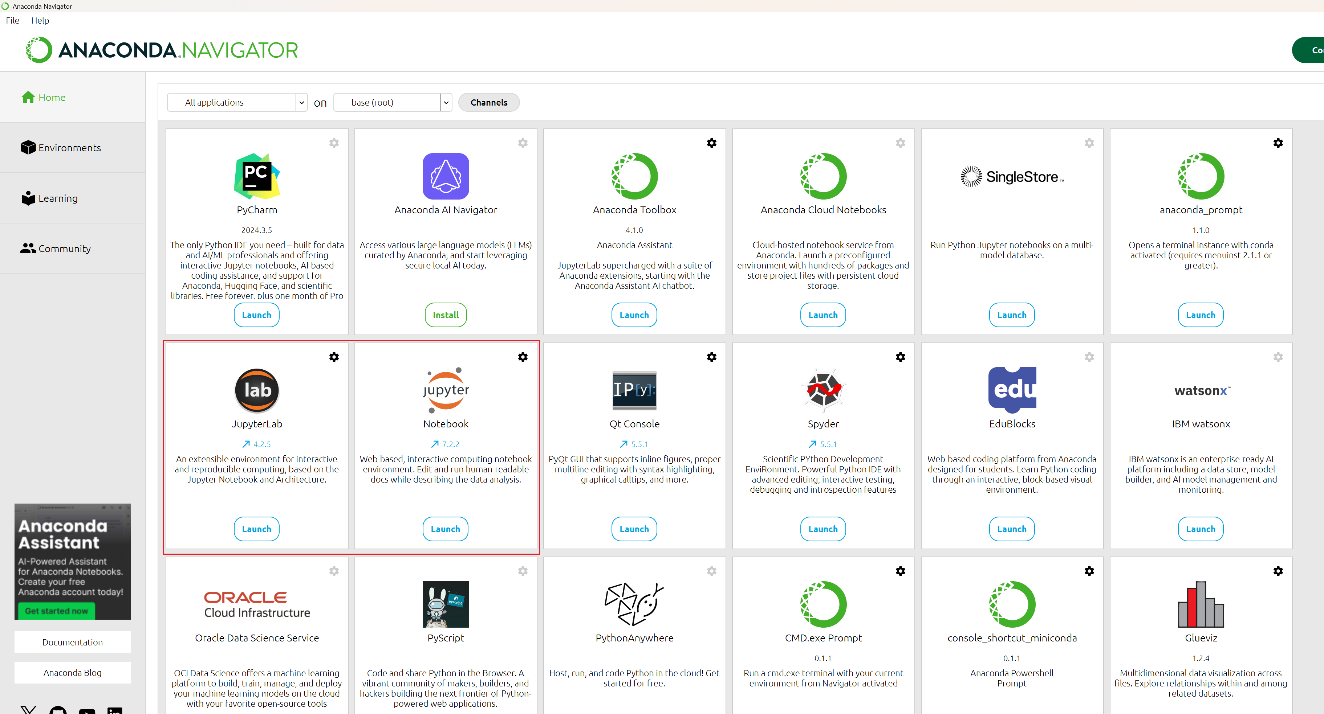
Task: Click the Glueviz bar chart logo
Action: 1201,604
